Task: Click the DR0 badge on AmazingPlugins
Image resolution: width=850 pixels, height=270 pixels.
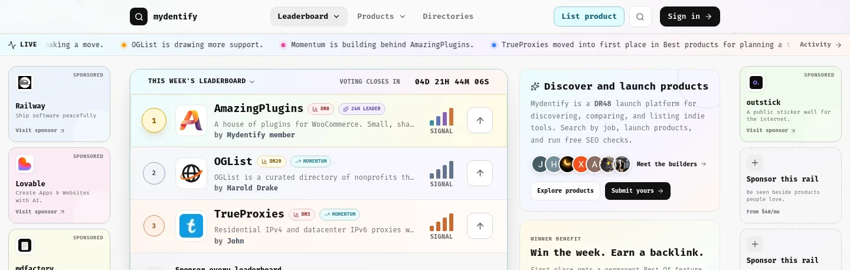Action: [x=321, y=109]
